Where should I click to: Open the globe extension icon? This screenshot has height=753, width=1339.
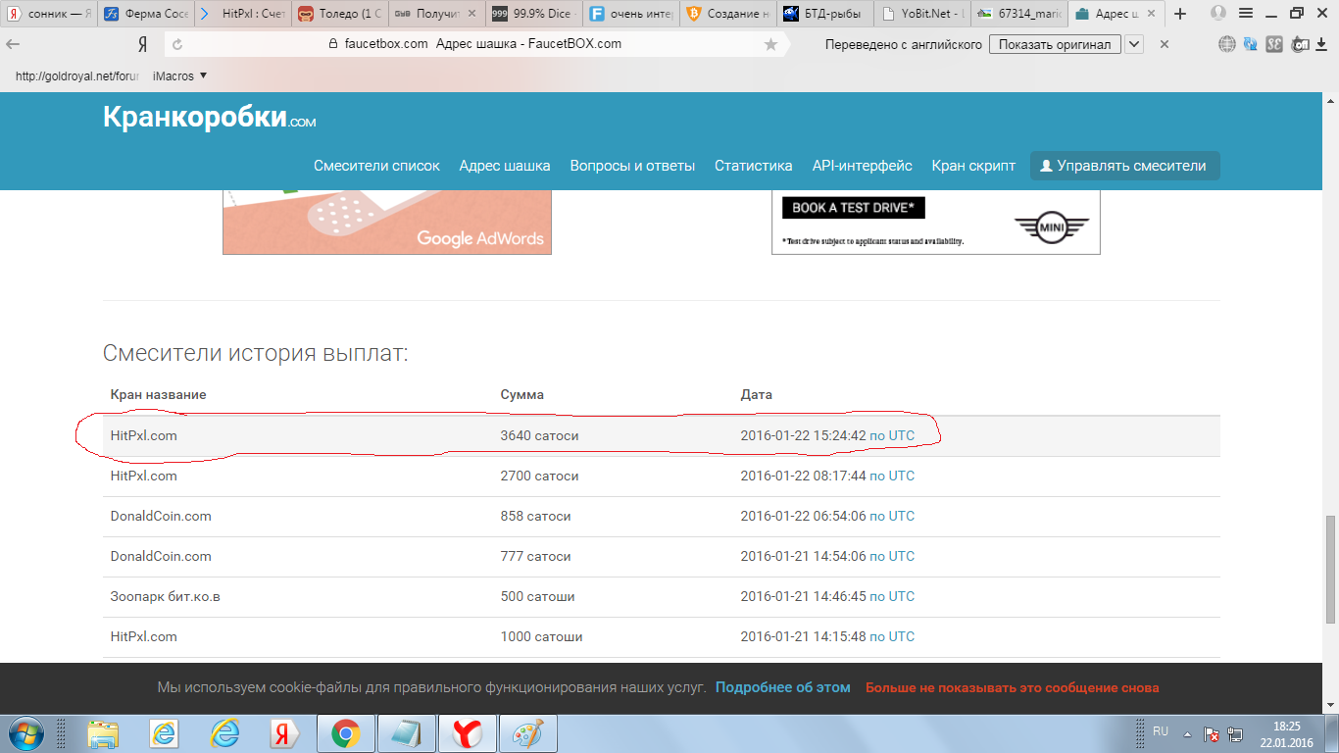1226,44
